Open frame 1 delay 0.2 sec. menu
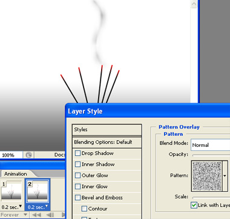Viewport: 230px width, 219px height. coord(11,207)
